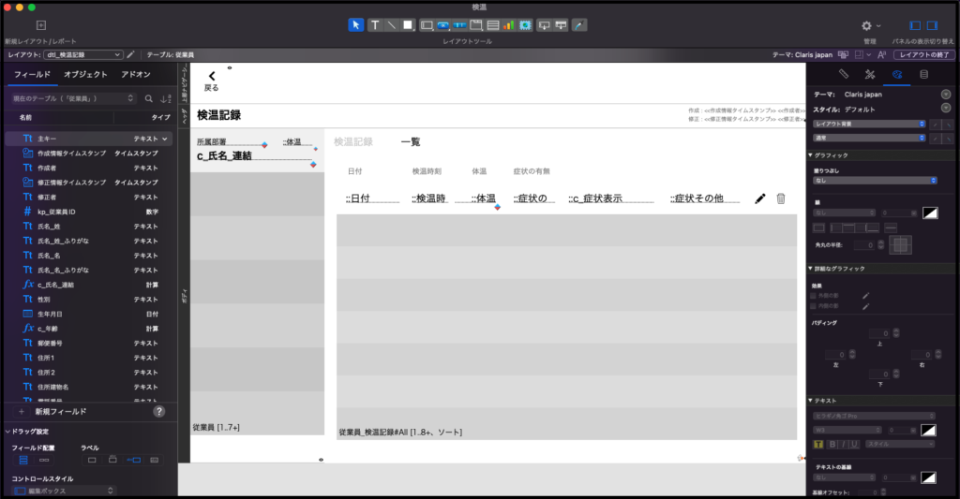Open the 塗りつぶし fill dropdown set to なし
This screenshot has width=960, height=499.
(875, 180)
